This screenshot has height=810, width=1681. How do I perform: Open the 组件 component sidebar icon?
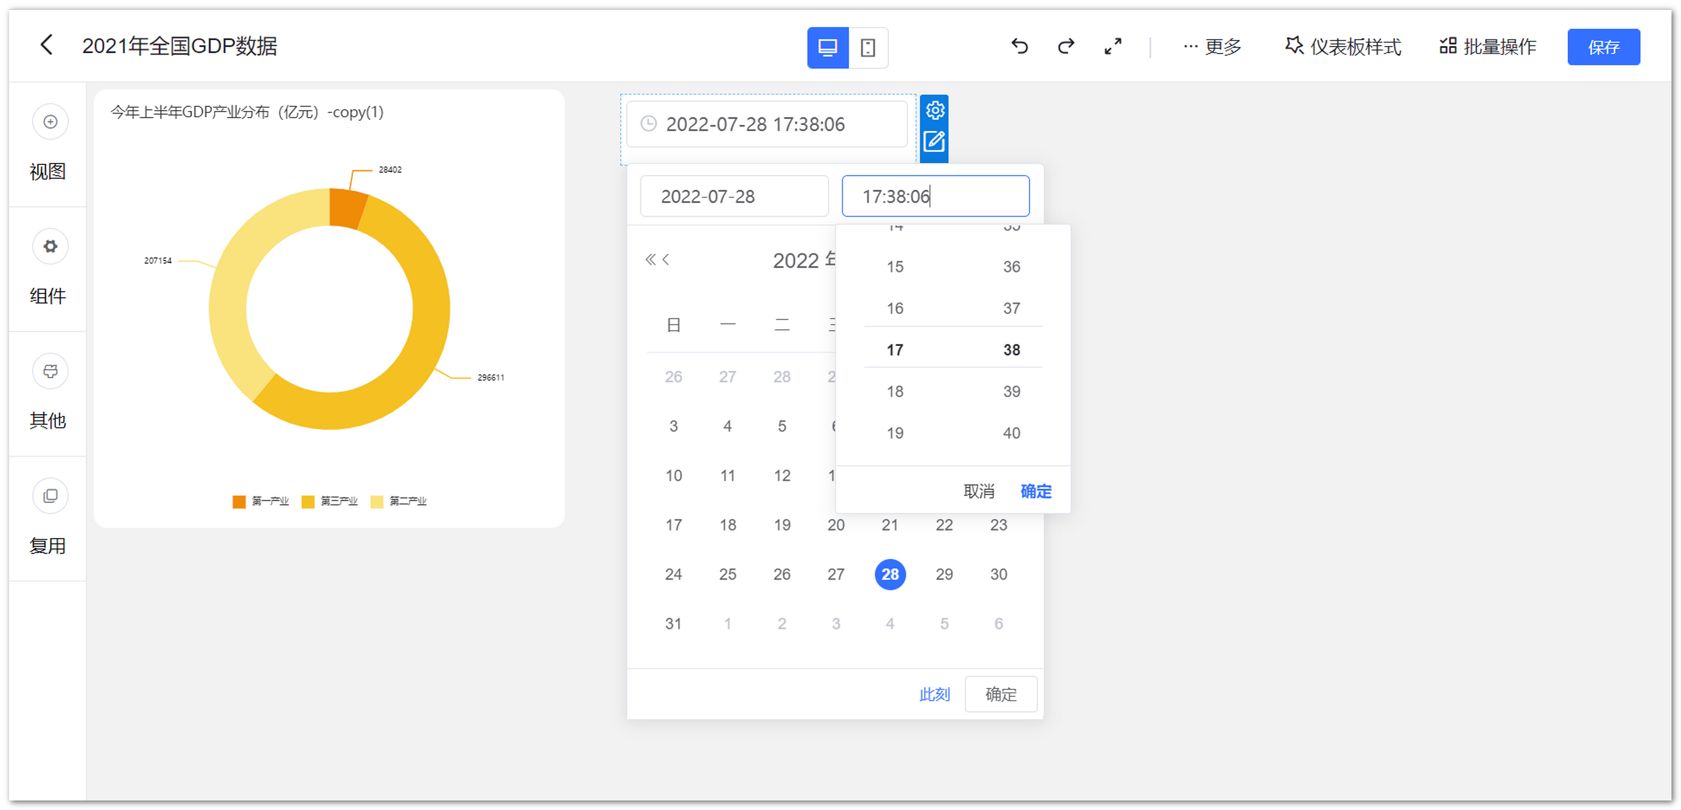tap(50, 247)
